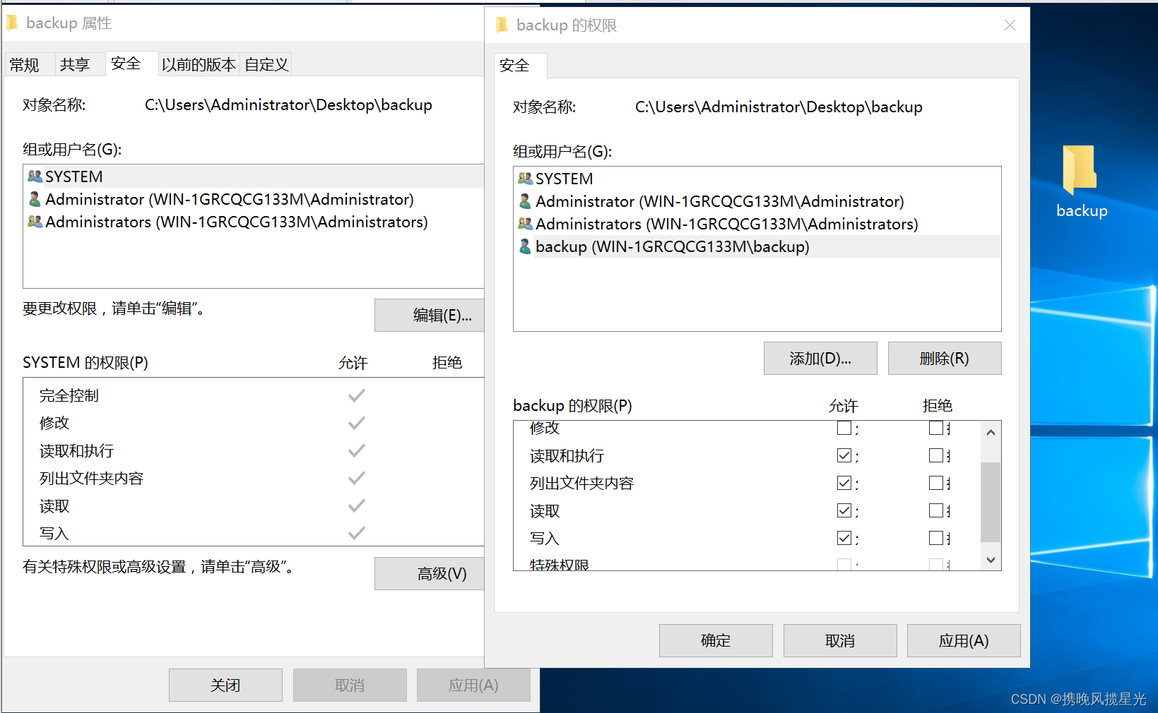Tick the Deny checkbox for 修改
This screenshot has width=1158, height=713.
click(936, 428)
